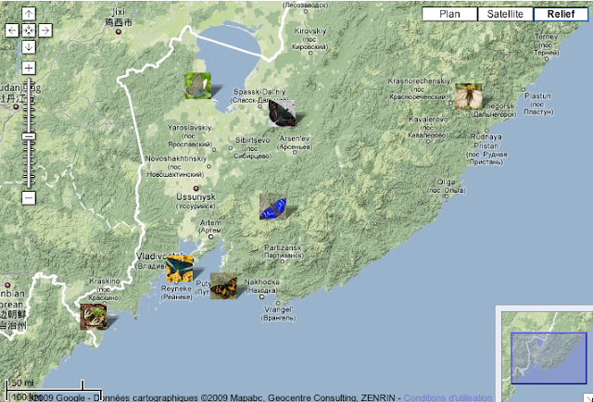
Task: Switch to Satellite map view
Action: click(505, 14)
